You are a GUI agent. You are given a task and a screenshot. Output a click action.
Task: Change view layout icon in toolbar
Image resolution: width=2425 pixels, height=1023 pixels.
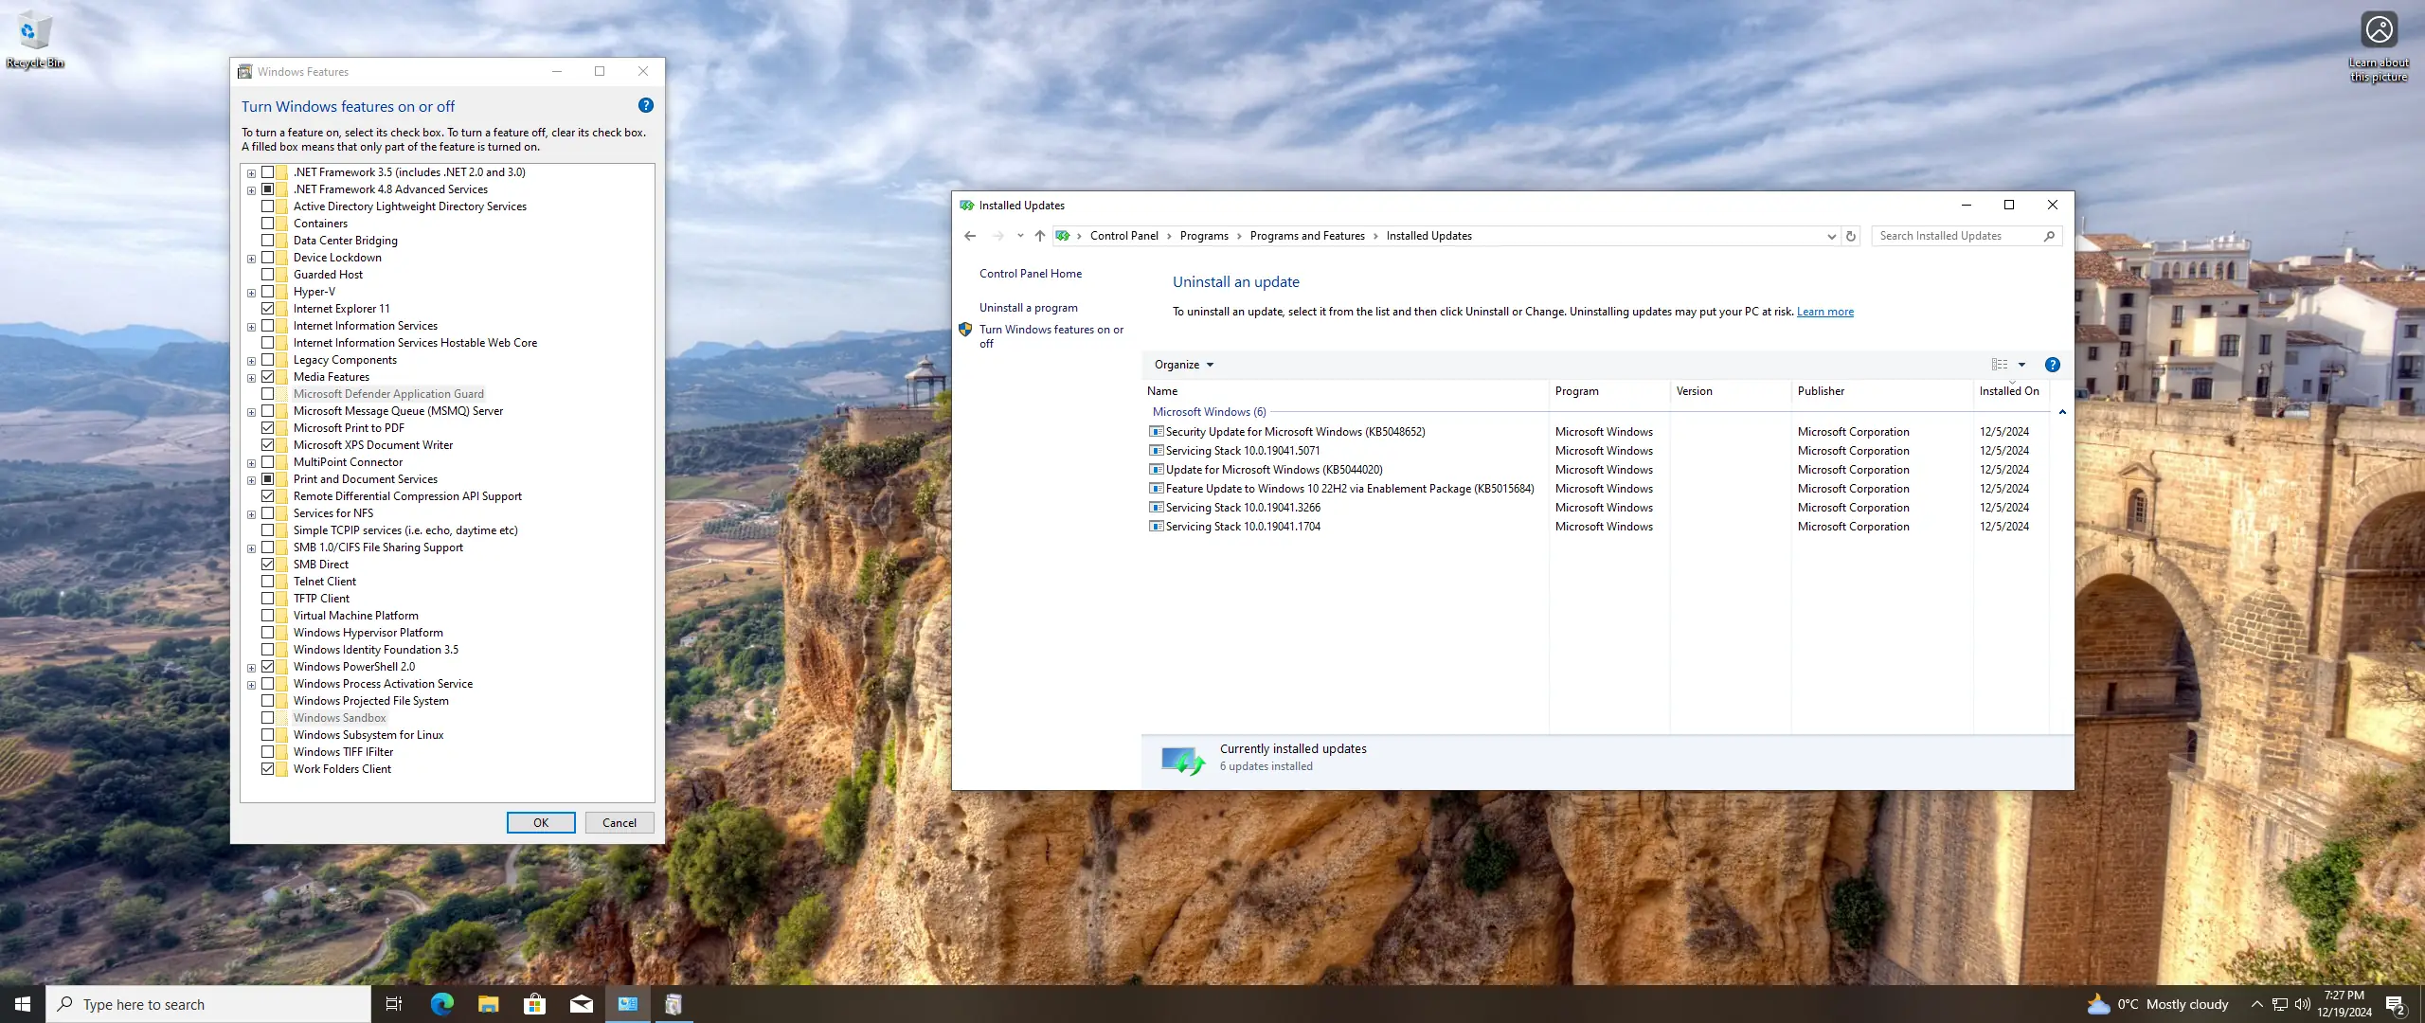click(x=1999, y=365)
